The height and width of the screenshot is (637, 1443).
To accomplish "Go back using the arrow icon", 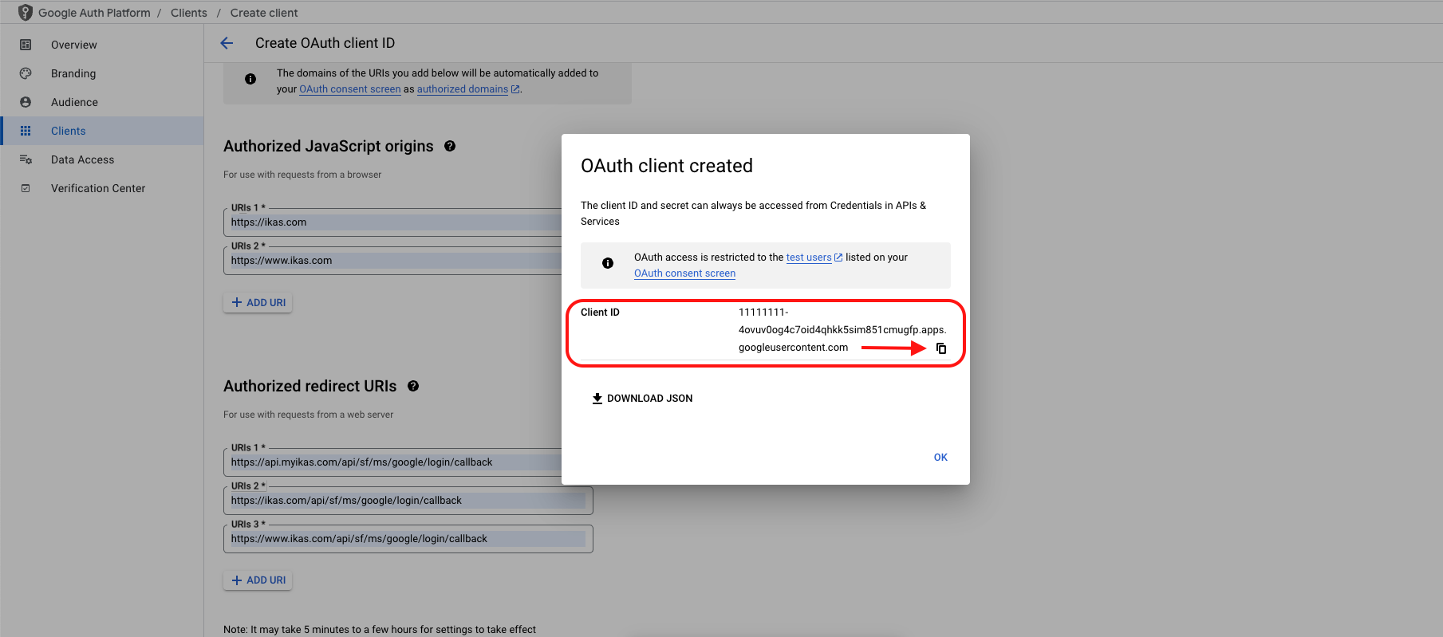I will 227,43.
